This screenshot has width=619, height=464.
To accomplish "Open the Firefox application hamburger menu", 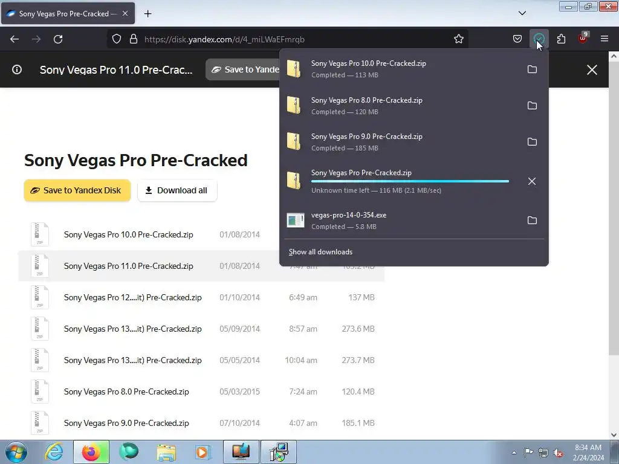I will 604,39.
